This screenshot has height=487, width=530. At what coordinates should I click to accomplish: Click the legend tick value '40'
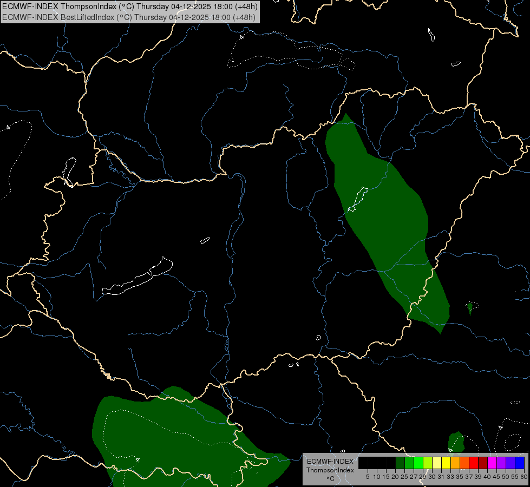(x=487, y=477)
